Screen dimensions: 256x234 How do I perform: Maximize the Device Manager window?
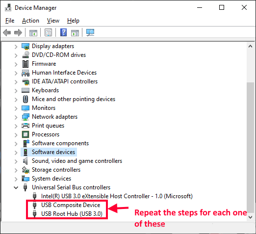coord(222,7)
